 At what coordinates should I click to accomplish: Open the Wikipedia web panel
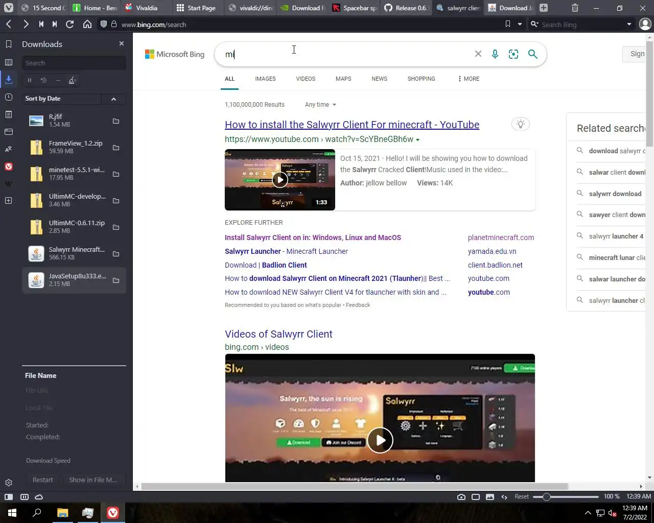tap(9, 184)
